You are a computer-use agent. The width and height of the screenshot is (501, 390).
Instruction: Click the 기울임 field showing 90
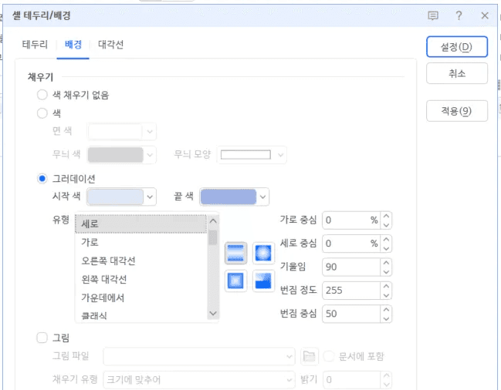(351, 267)
